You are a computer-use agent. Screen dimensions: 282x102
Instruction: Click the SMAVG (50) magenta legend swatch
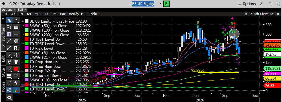coord(27,26)
